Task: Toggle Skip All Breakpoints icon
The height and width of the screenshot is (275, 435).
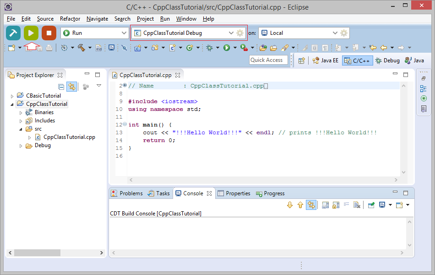Action: [124, 48]
